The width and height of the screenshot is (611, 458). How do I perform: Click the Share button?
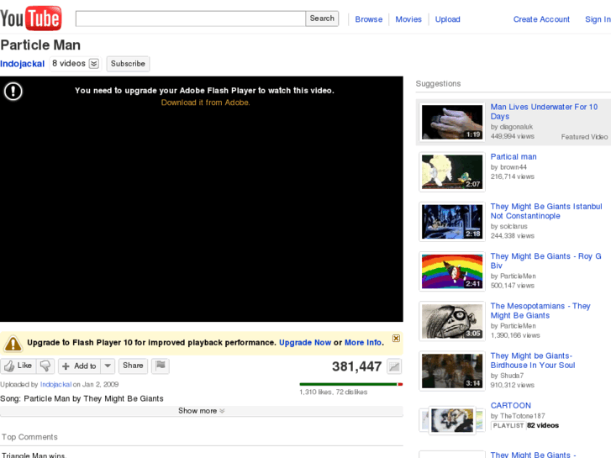[133, 366]
